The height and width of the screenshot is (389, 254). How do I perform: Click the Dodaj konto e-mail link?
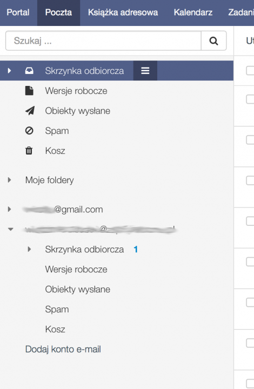(63, 350)
